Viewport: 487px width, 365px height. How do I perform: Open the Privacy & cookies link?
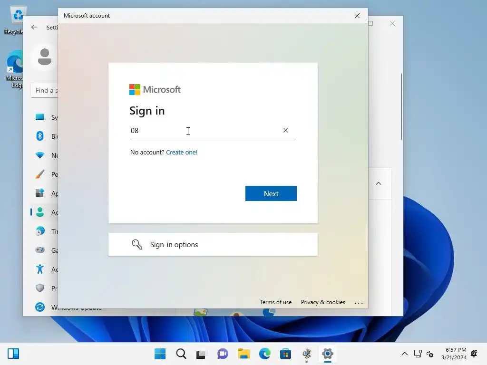click(x=323, y=302)
